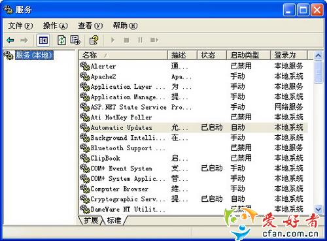Select the COM+ System Applic row
Screen dimensions: 327x241
[194, 179]
